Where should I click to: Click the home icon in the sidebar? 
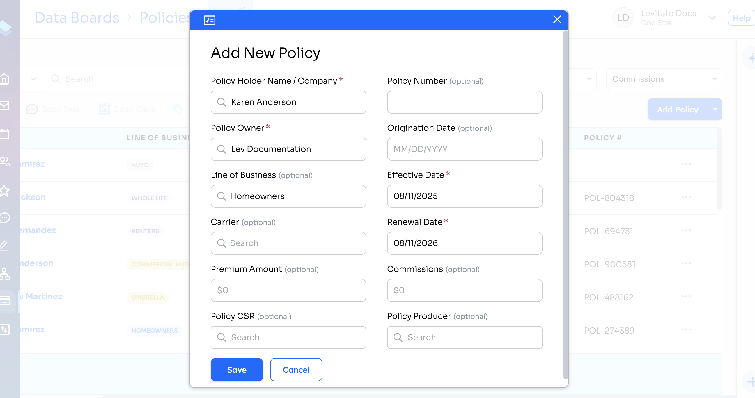[5, 79]
